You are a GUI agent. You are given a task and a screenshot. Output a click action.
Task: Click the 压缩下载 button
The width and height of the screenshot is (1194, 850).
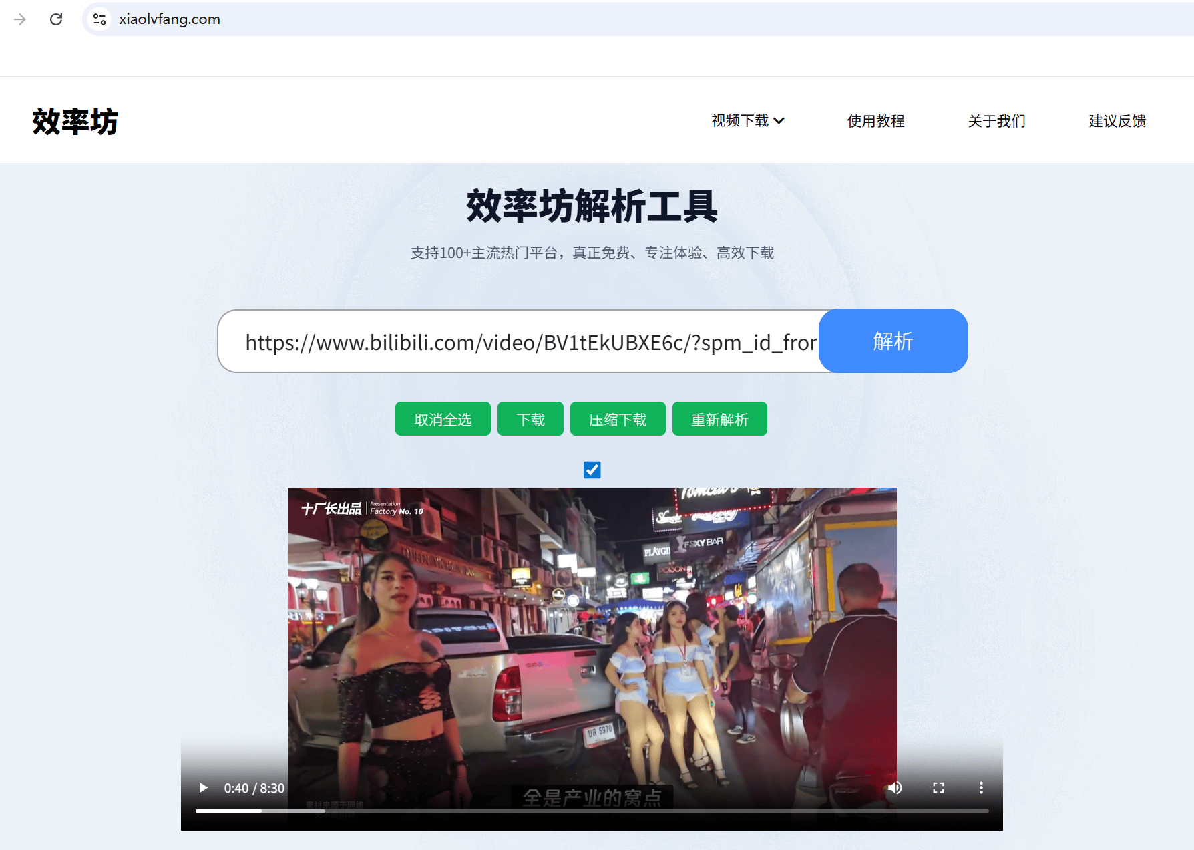coord(618,419)
